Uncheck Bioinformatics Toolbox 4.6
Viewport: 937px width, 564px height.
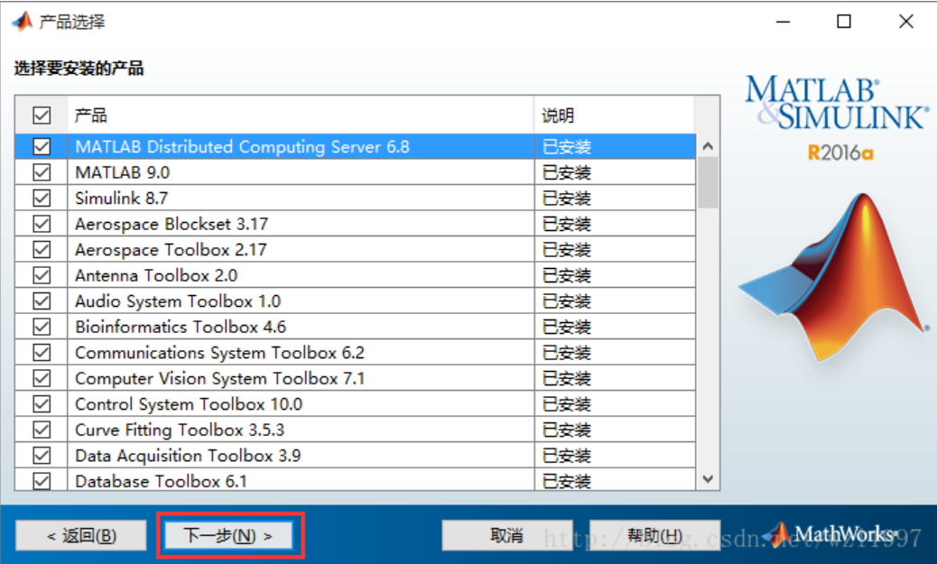(x=41, y=327)
